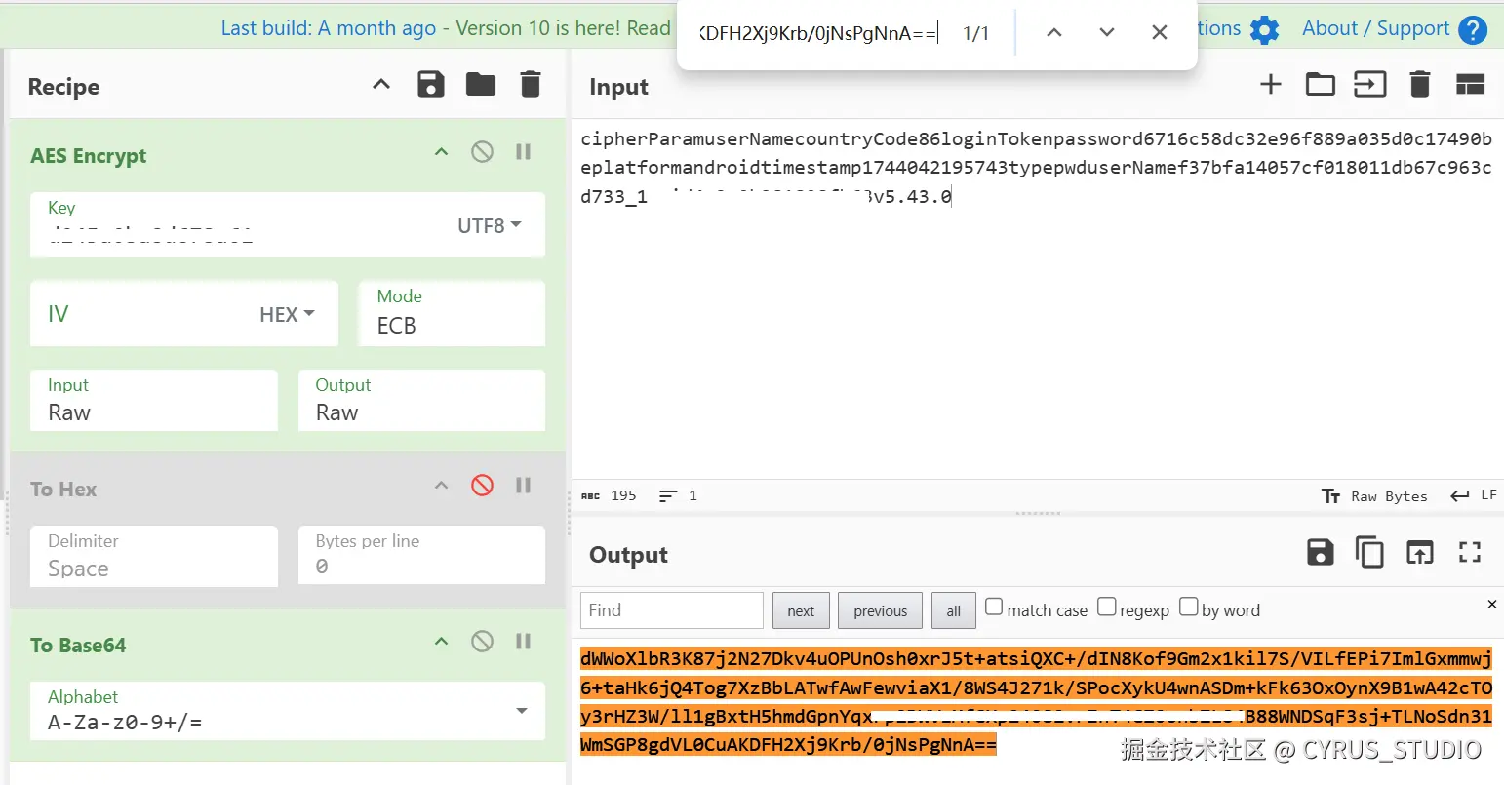The image size is (1504, 785).
Task: Click the IV input field
Action: 141,314
